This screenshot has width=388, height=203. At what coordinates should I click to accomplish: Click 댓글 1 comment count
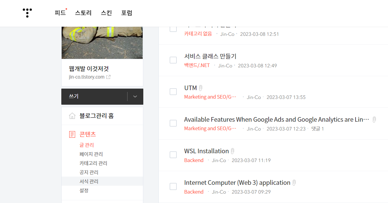(x=318, y=129)
